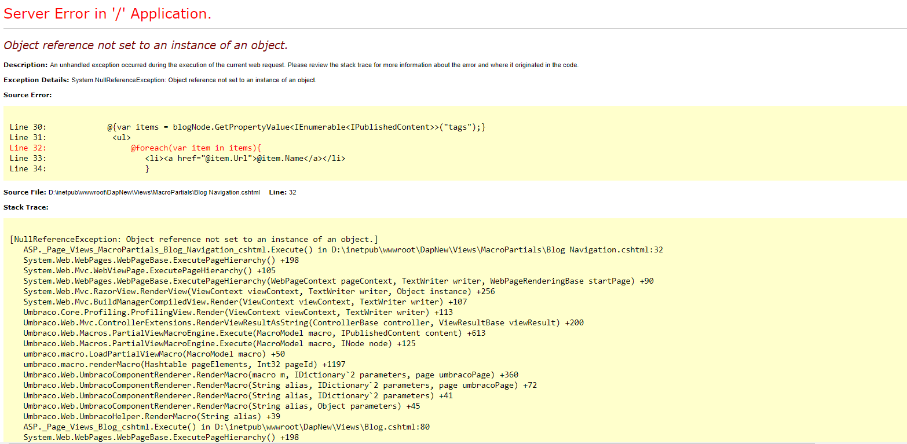Viewport: 907px width, 444px height.
Task: Click the italic "Object reference not set" error title
Action: tap(145, 45)
